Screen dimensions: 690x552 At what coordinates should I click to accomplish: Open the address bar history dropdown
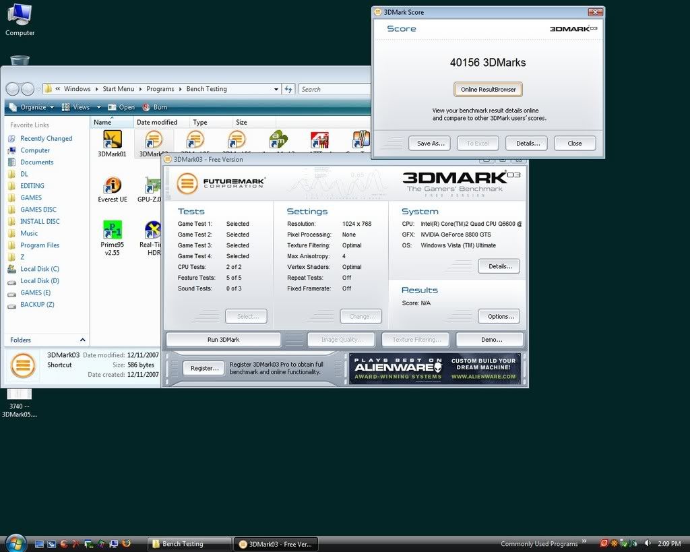[276, 89]
